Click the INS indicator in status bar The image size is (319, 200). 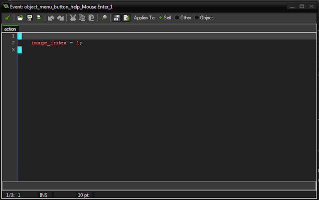tap(43, 195)
